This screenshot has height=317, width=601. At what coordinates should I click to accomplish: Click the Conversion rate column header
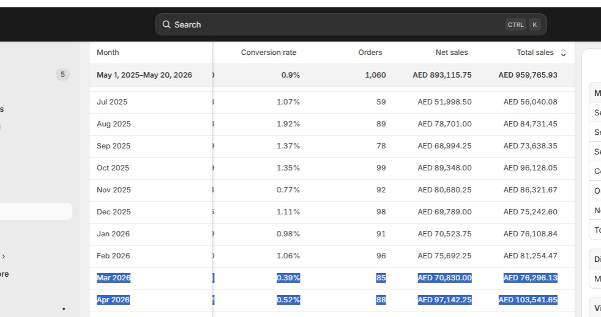pyautogui.click(x=268, y=53)
